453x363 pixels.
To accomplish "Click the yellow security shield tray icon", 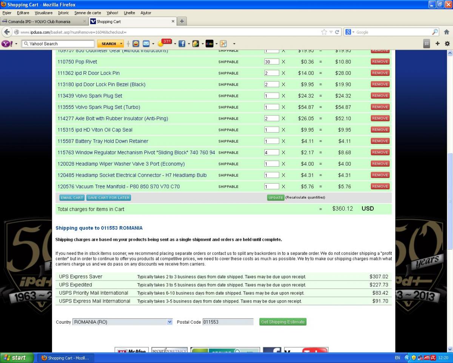I will pyautogui.click(x=414, y=358).
